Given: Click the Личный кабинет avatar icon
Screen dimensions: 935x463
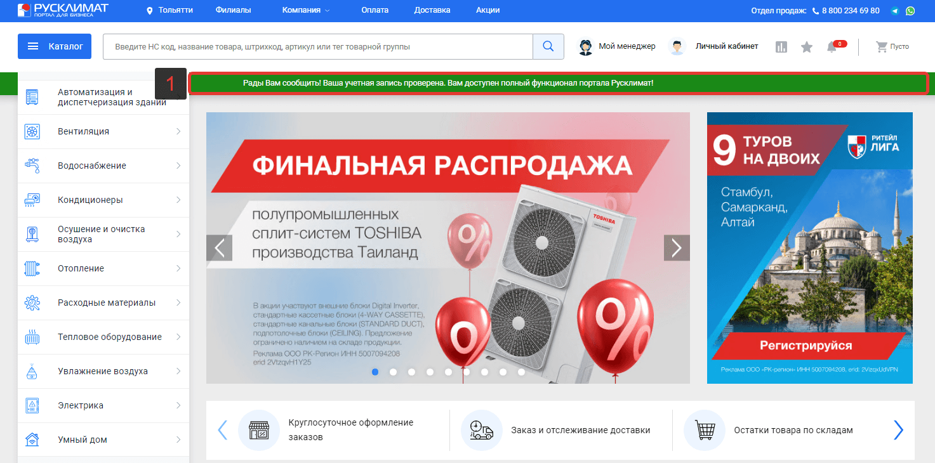Looking at the screenshot, I should (677, 46).
